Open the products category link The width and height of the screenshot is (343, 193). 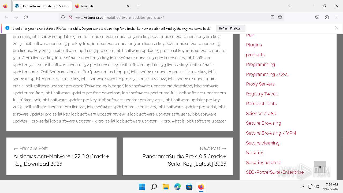(x=255, y=55)
